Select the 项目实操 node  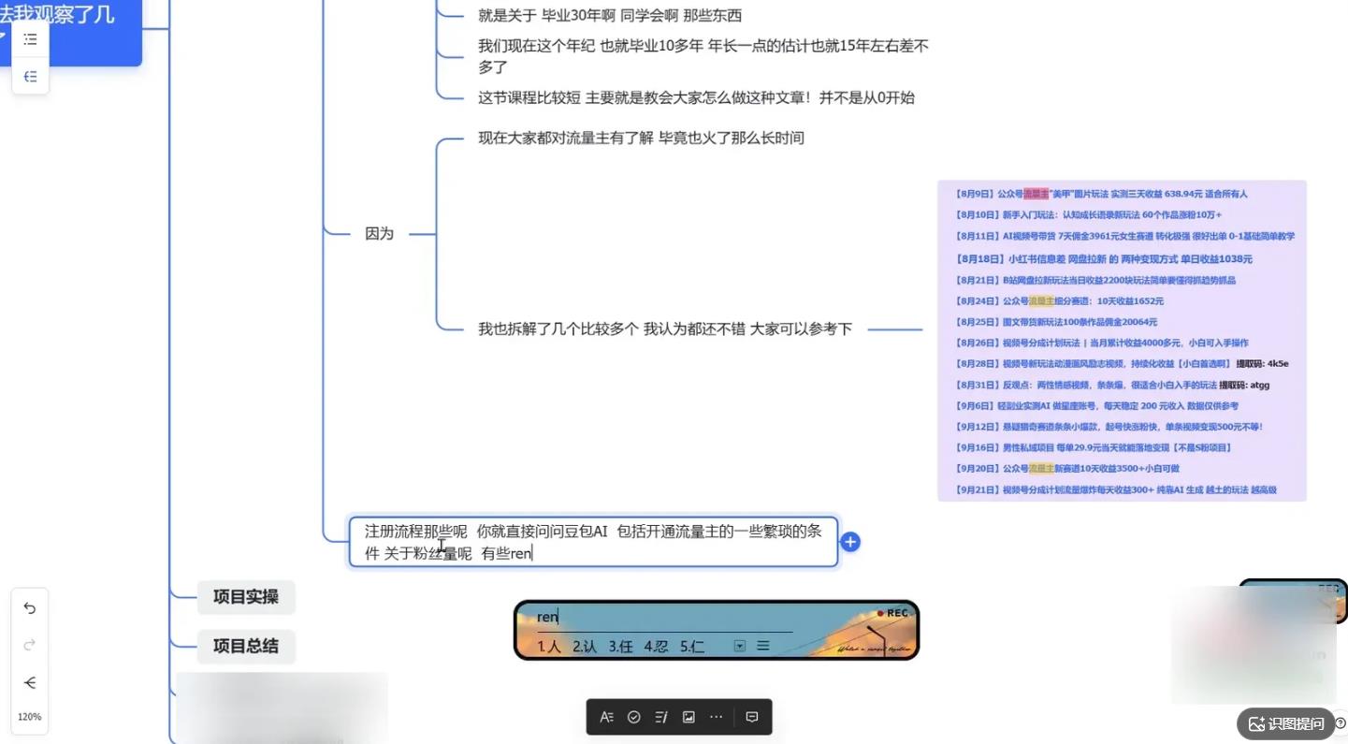pos(246,597)
